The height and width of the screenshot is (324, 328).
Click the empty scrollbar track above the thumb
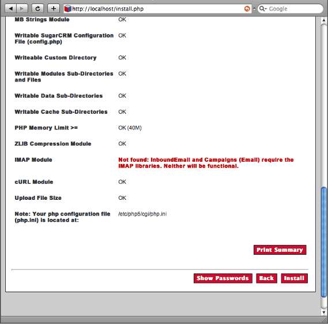tap(324, 105)
